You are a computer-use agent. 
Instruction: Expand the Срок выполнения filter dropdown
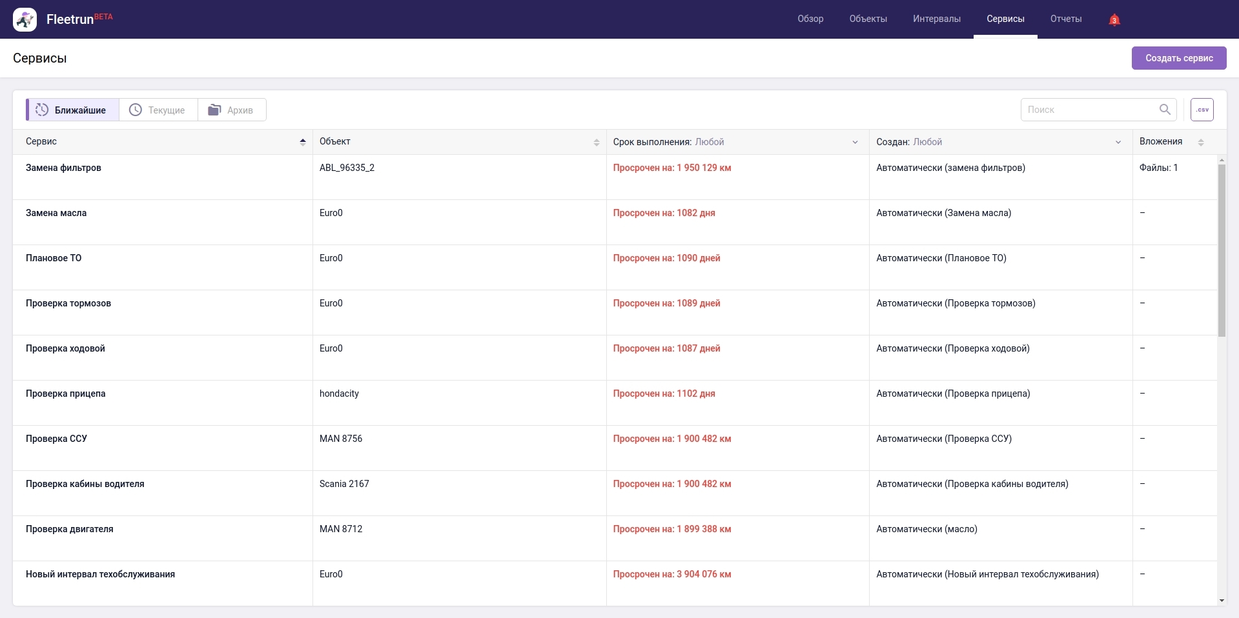pyautogui.click(x=855, y=142)
